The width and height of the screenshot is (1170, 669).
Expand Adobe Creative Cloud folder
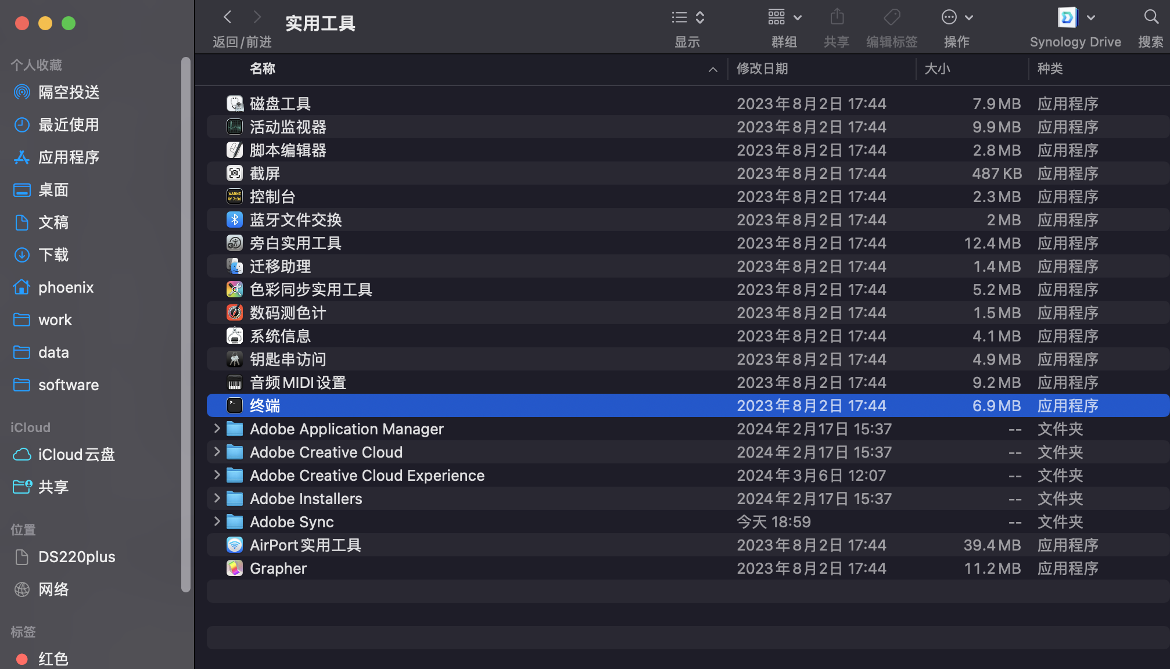click(x=217, y=452)
